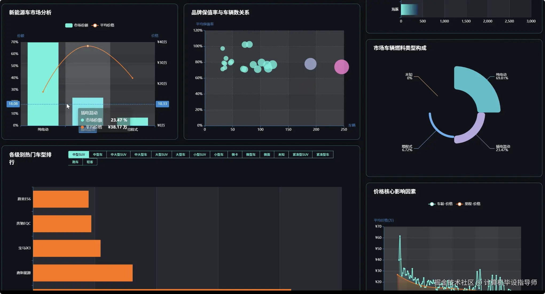Image resolution: width=545 pixels, height=294 pixels.
Task: Click the pink bubble in scatter chart
Action: [341, 67]
